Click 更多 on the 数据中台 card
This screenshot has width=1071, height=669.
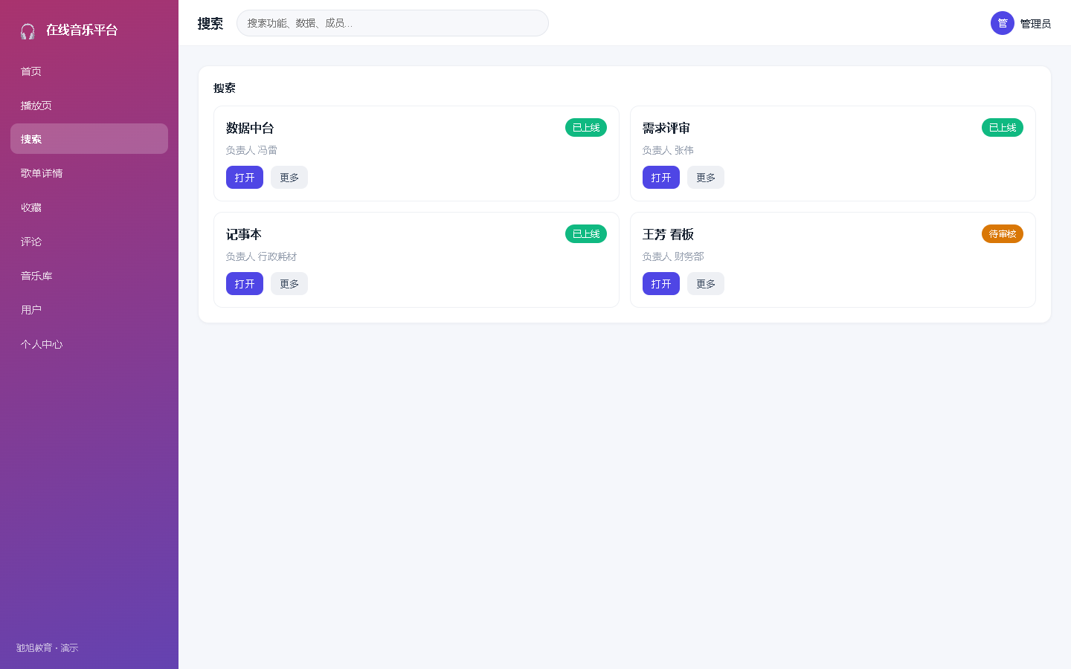coord(289,178)
